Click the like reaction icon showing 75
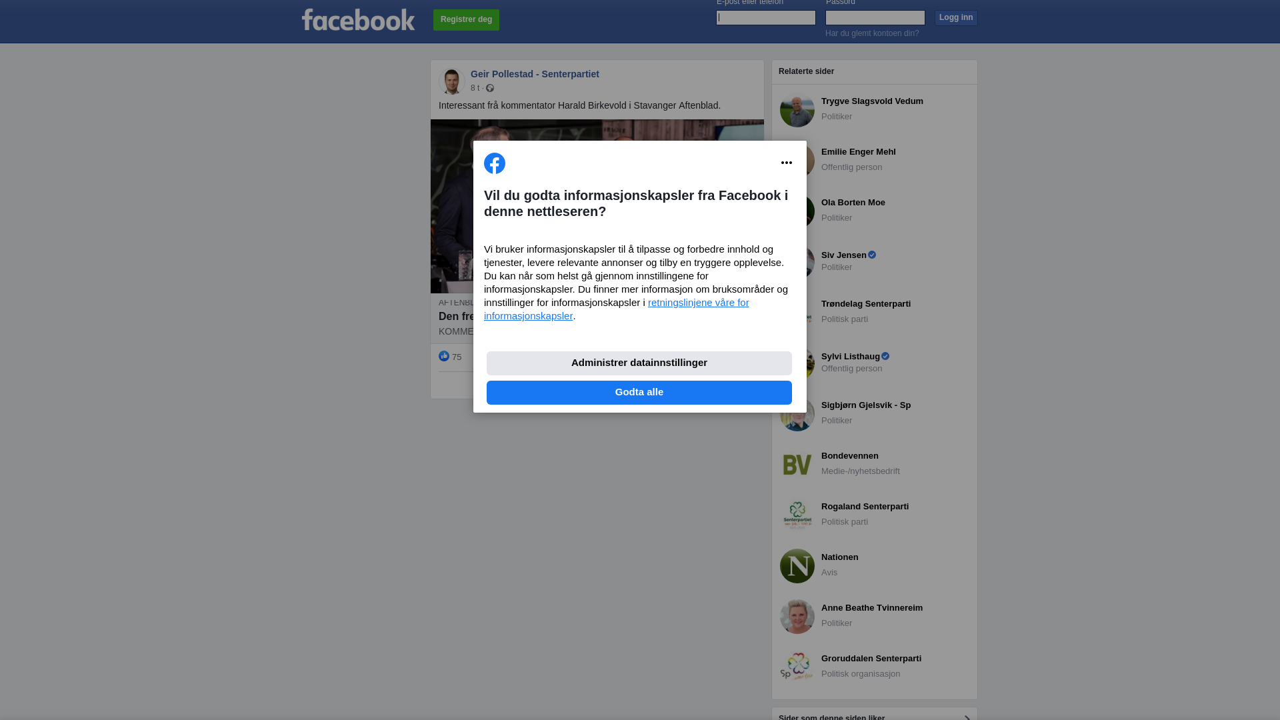1280x720 pixels. (444, 357)
